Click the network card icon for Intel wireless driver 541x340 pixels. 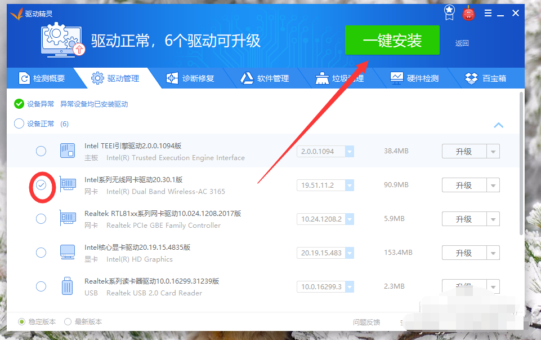pyautogui.click(x=68, y=184)
